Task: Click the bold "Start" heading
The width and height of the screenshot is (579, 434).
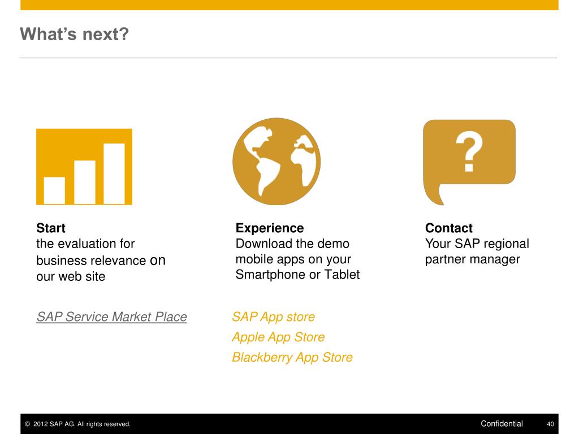Action: (x=51, y=228)
